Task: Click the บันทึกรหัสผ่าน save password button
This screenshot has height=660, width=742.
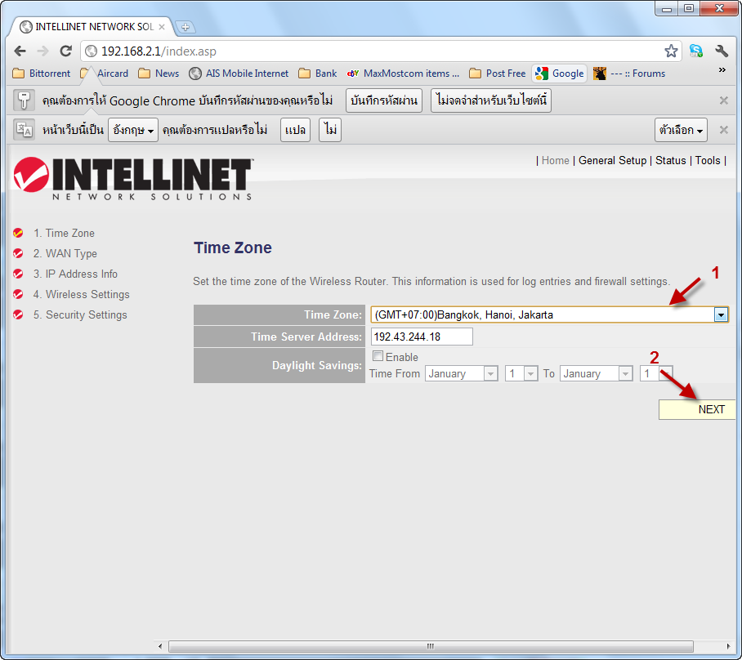Action: coord(384,100)
